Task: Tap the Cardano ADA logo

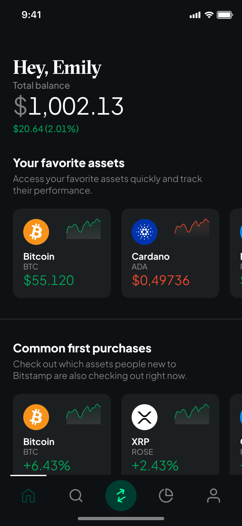Action: [x=145, y=232]
